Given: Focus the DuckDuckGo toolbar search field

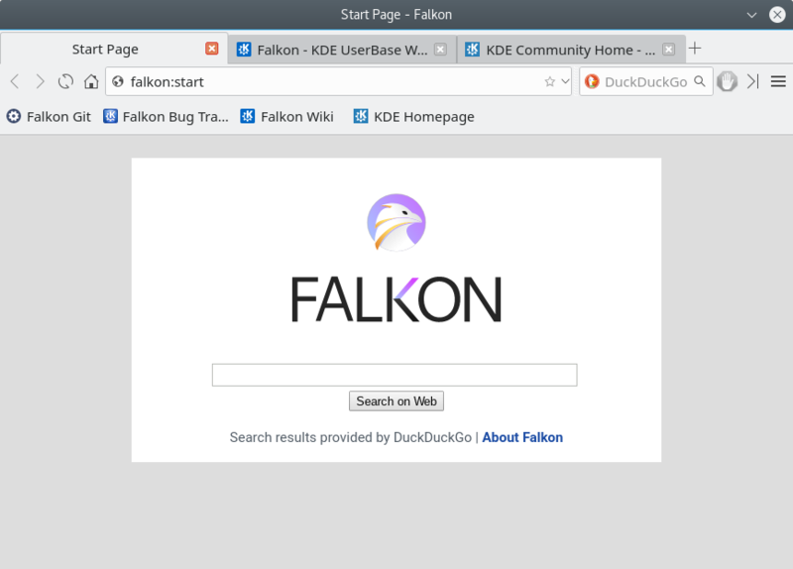Looking at the screenshot, I should point(646,81).
